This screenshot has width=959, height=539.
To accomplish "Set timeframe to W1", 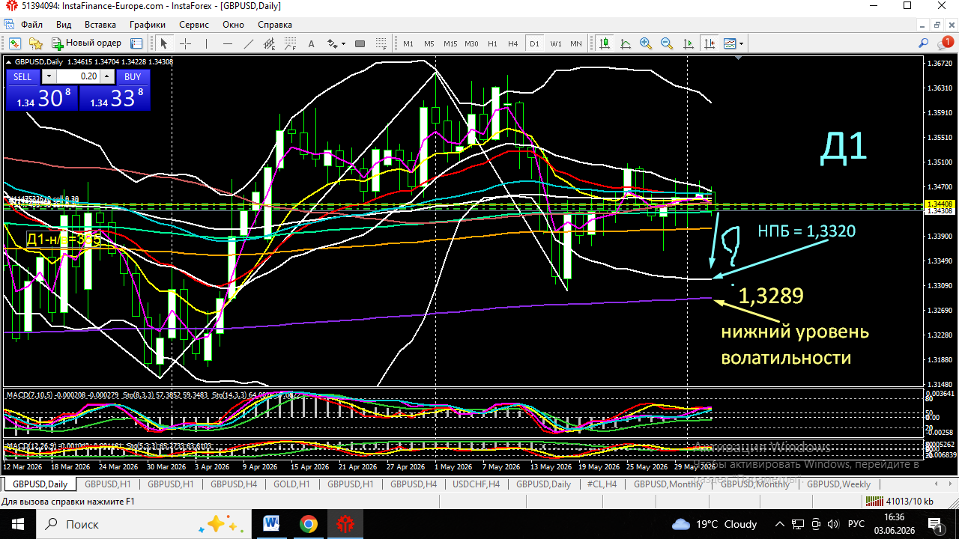I will pos(556,43).
